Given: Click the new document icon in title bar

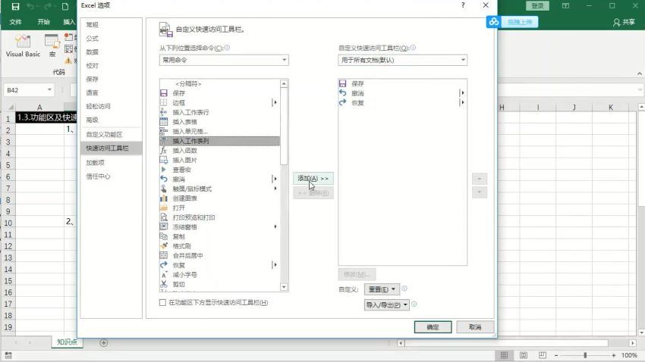Looking at the screenshot, I should coord(65,7).
